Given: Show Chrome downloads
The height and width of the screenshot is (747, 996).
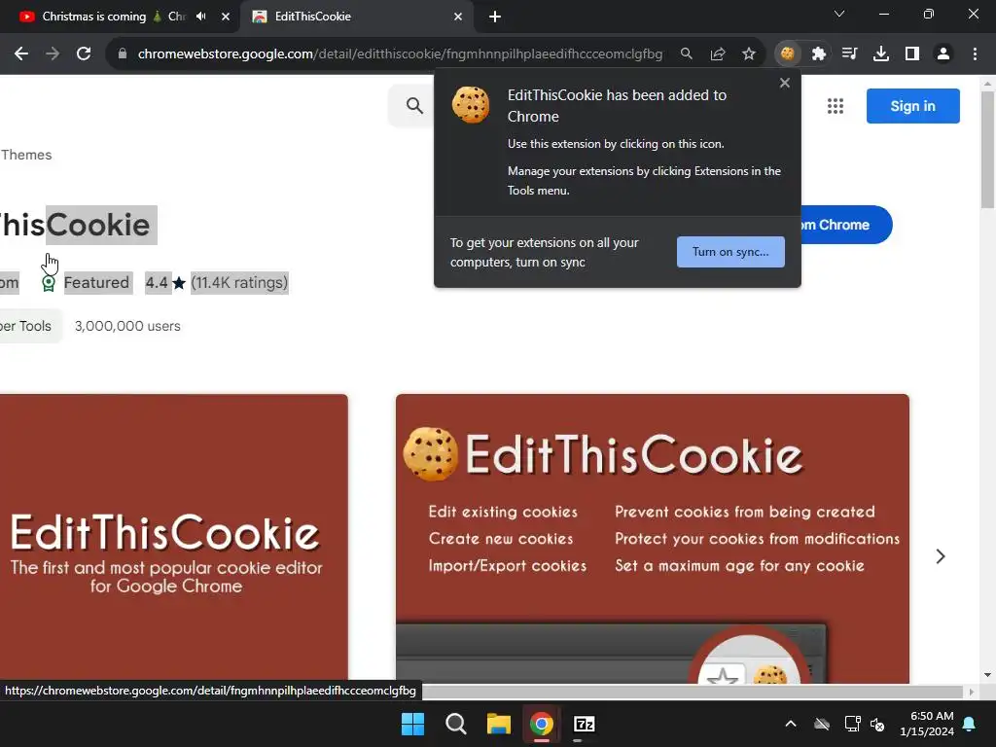Looking at the screenshot, I should pos(880,54).
